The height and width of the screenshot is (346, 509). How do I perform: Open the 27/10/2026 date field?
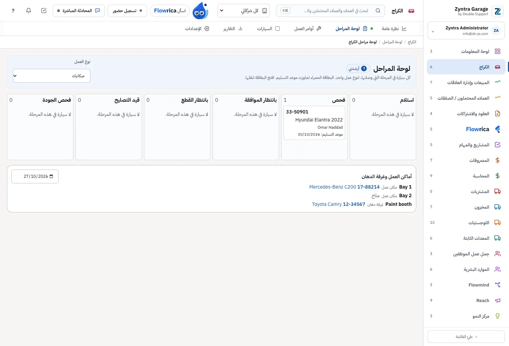pyautogui.click(x=35, y=176)
